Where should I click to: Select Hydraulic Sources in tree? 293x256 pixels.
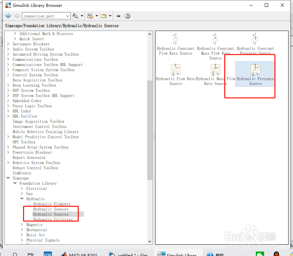click(x=51, y=214)
